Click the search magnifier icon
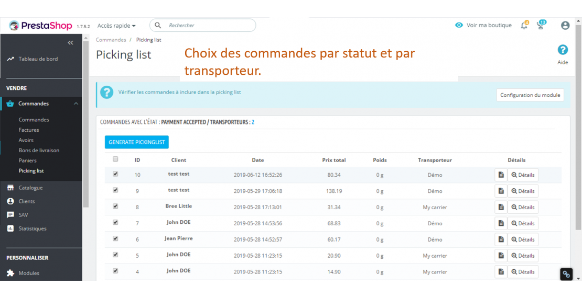This screenshot has height=298, width=582. 158,25
